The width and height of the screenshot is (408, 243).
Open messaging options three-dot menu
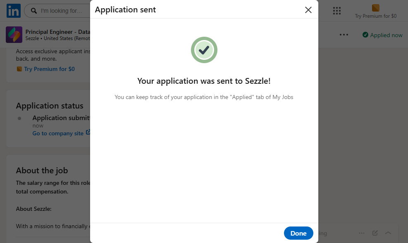pyautogui.click(x=362, y=233)
